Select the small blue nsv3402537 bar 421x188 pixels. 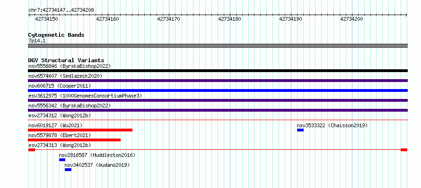pyautogui.click(x=68, y=170)
